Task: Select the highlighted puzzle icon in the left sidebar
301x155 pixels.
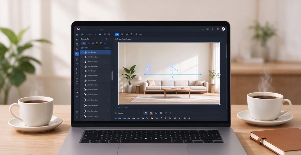Action: (77, 54)
